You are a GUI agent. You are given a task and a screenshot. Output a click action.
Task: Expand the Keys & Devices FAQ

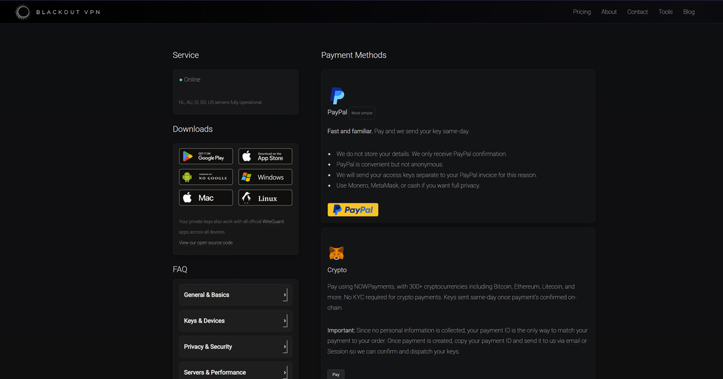tap(236, 321)
